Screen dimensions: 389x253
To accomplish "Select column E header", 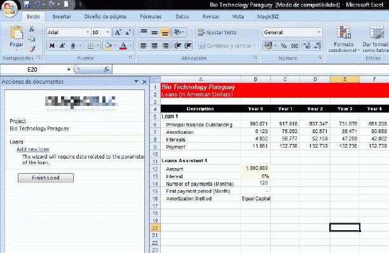I will 345,79.
